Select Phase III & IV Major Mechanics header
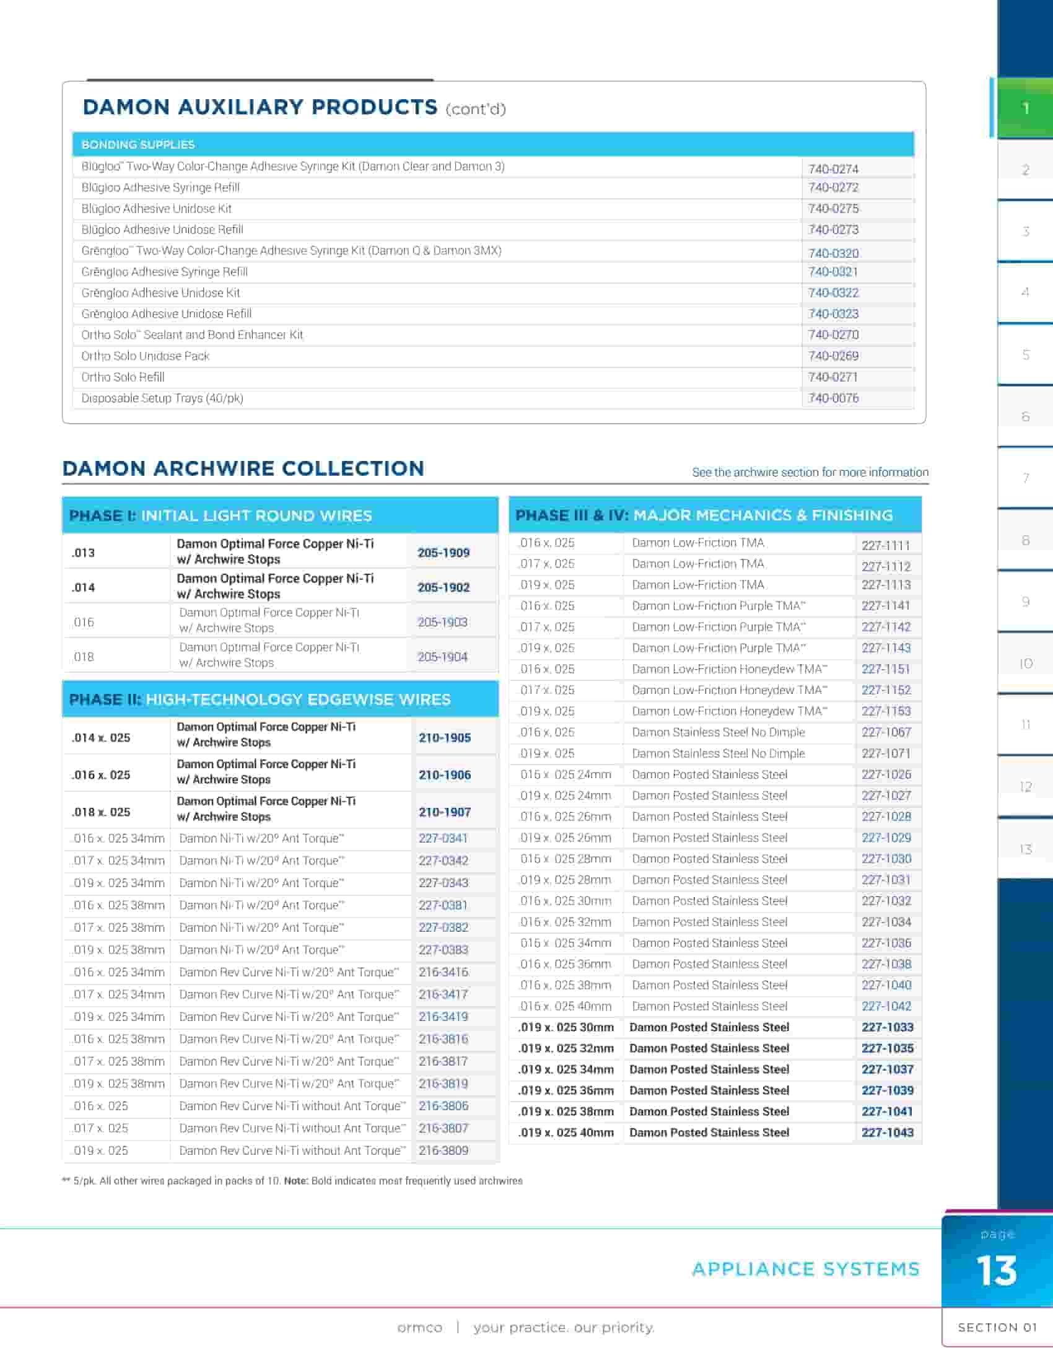 (715, 515)
